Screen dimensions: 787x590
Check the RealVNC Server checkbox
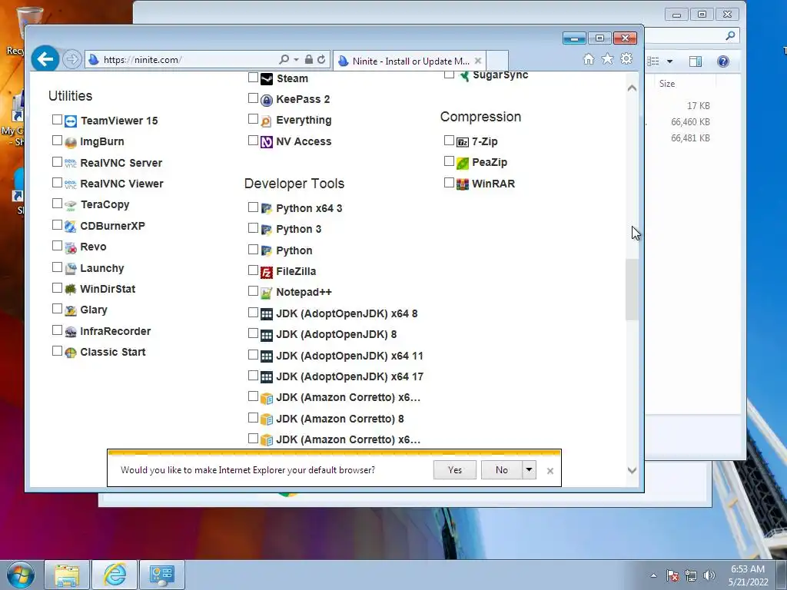57,161
